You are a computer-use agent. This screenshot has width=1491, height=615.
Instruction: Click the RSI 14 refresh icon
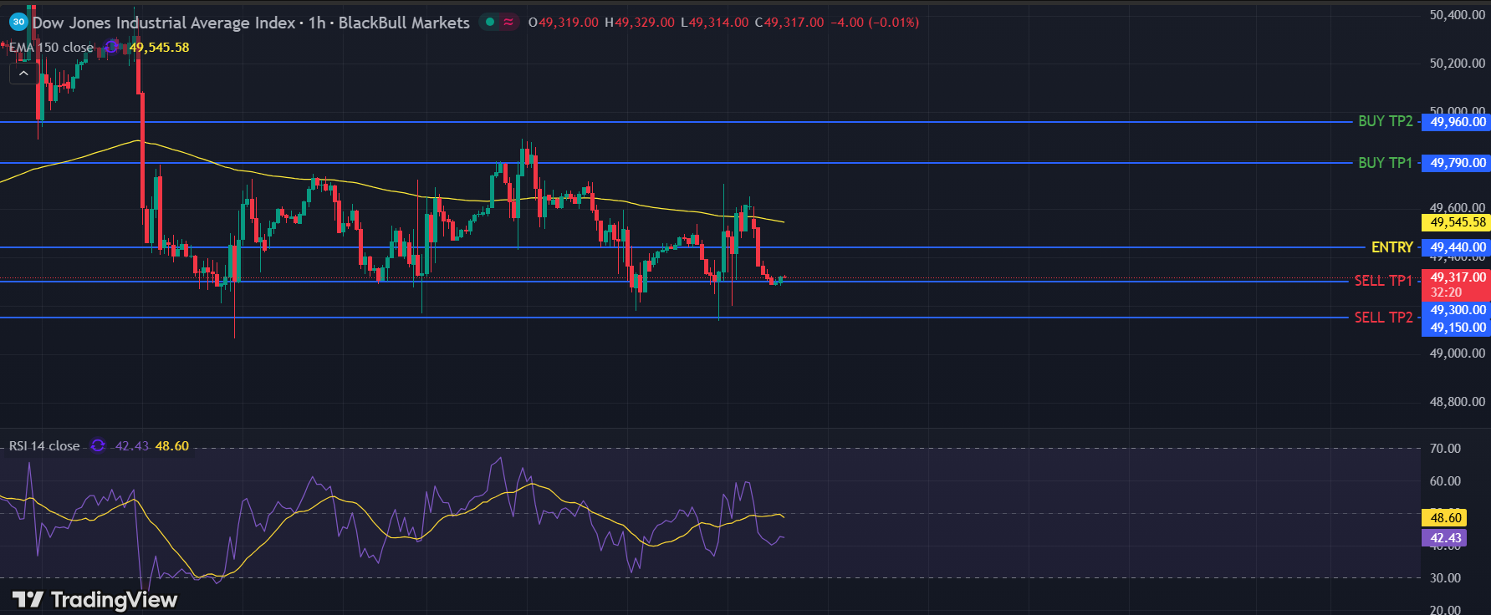pos(98,446)
